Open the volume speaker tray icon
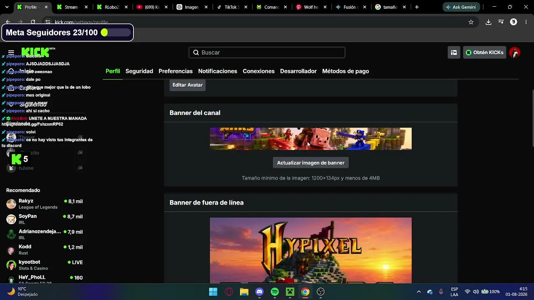This screenshot has height=300, width=534. coord(476,292)
